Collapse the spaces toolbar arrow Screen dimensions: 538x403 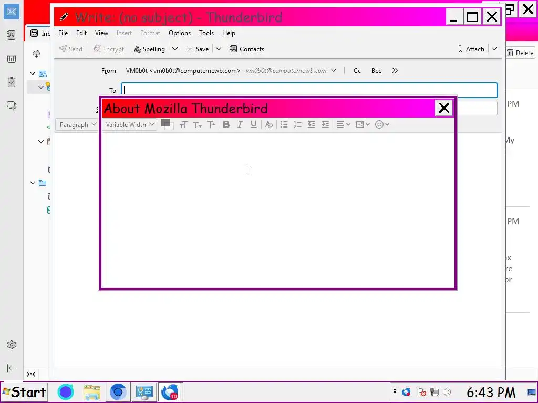[x=12, y=368]
